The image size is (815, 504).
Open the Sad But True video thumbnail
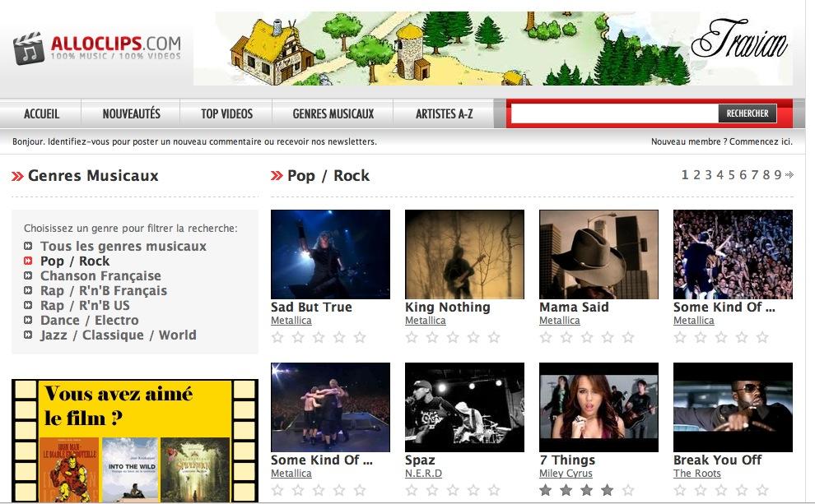tap(330, 254)
